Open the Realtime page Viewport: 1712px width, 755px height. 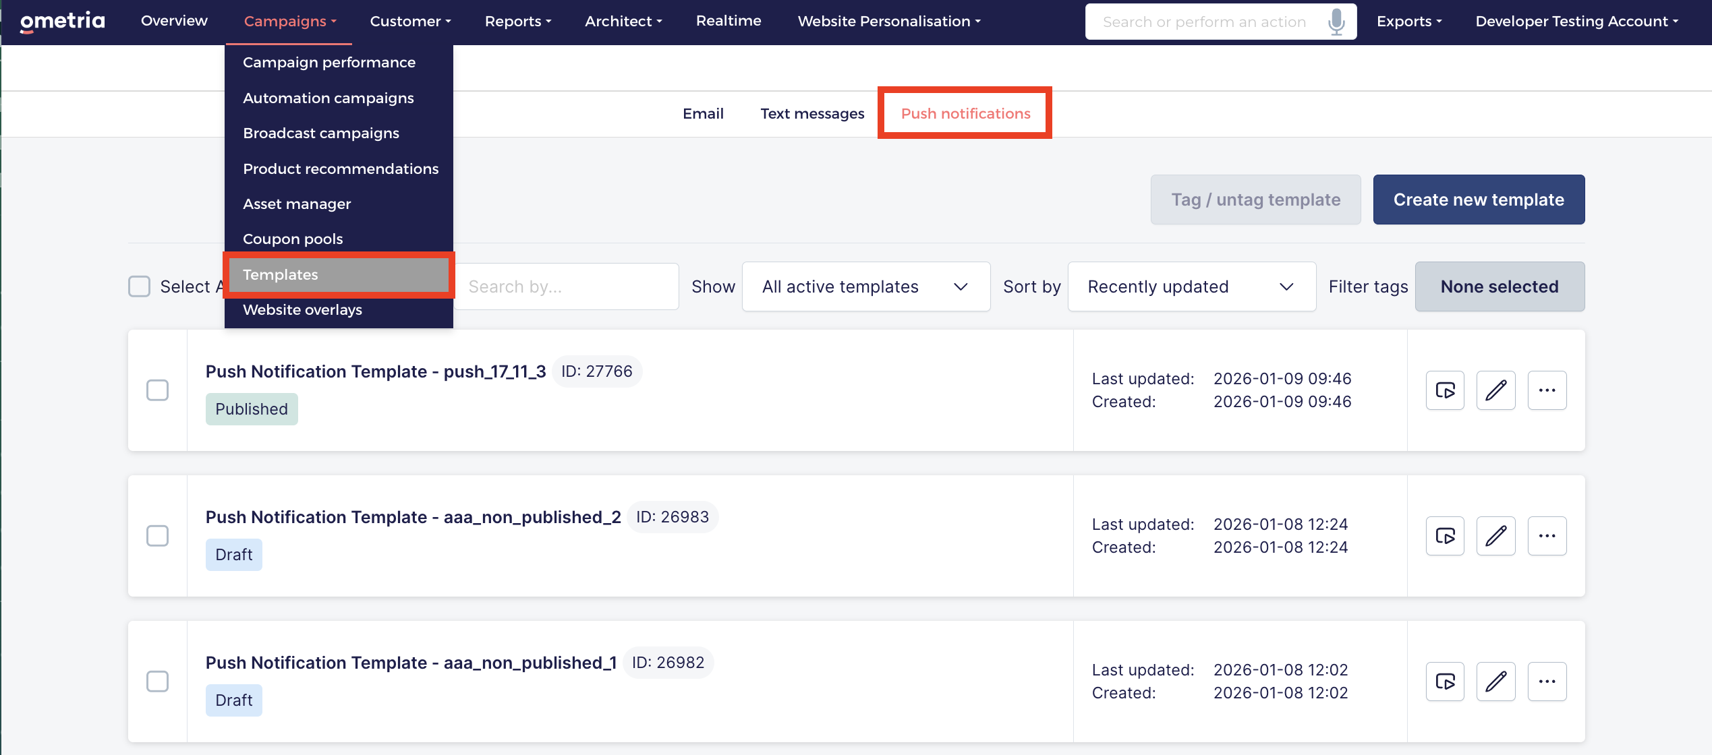point(729,21)
